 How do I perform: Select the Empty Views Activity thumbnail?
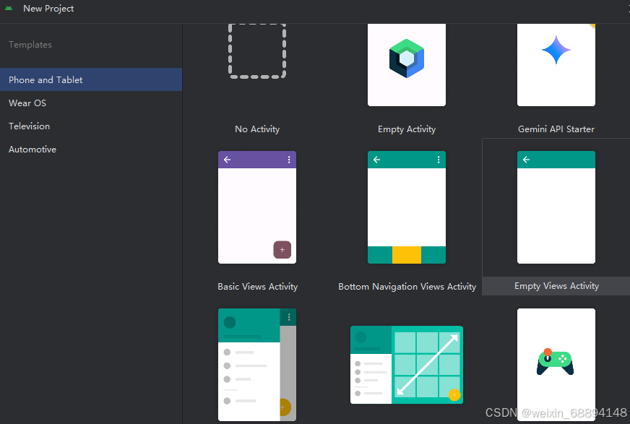point(556,207)
